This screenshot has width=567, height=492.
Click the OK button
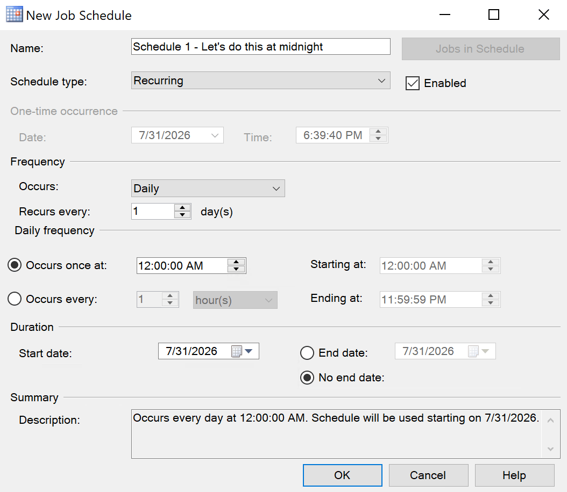[x=343, y=475]
